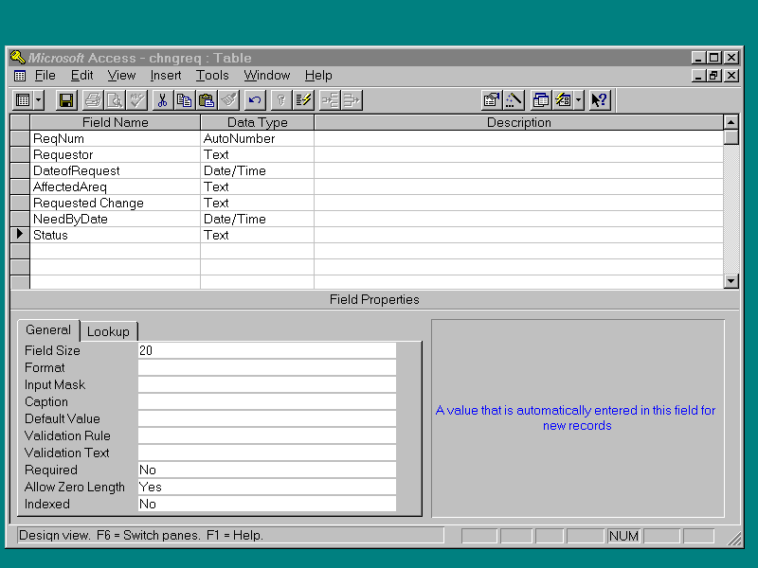Click the field grid scroll down arrow

pyautogui.click(x=731, y=281)
